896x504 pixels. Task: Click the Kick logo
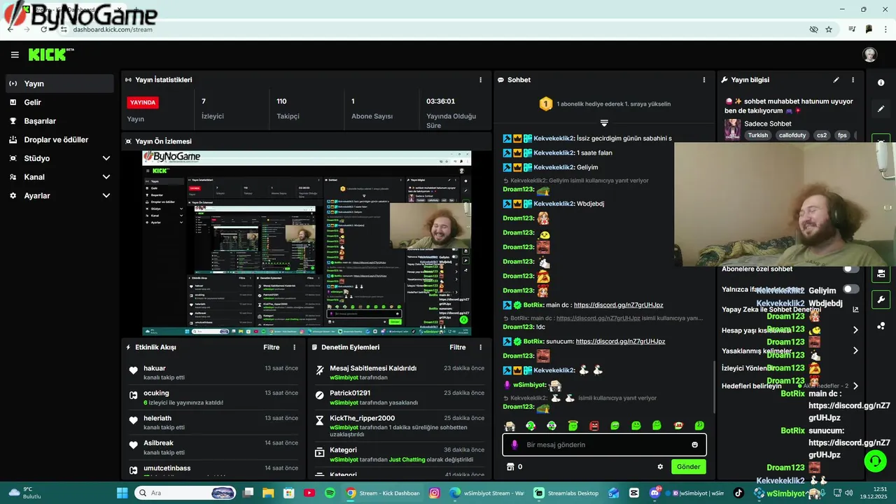coord(50,55)
